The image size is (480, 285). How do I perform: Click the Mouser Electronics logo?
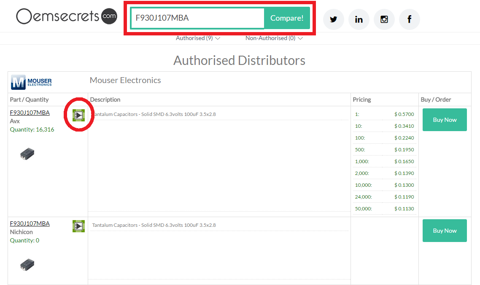pos(31,82)
